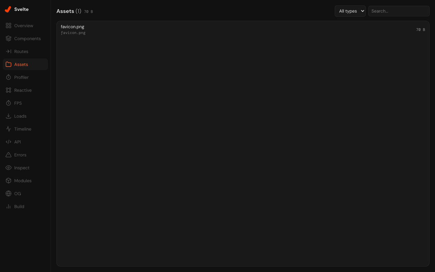Click the favicon.png path text

click(x=73, y=33)
